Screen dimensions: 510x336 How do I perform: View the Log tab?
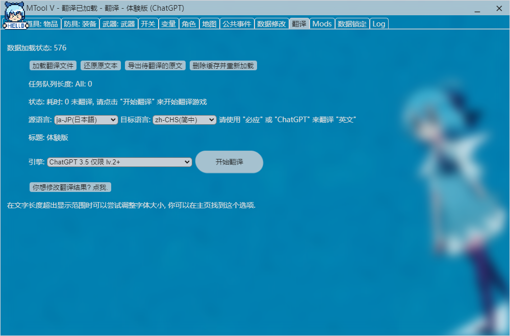[379, 24]
